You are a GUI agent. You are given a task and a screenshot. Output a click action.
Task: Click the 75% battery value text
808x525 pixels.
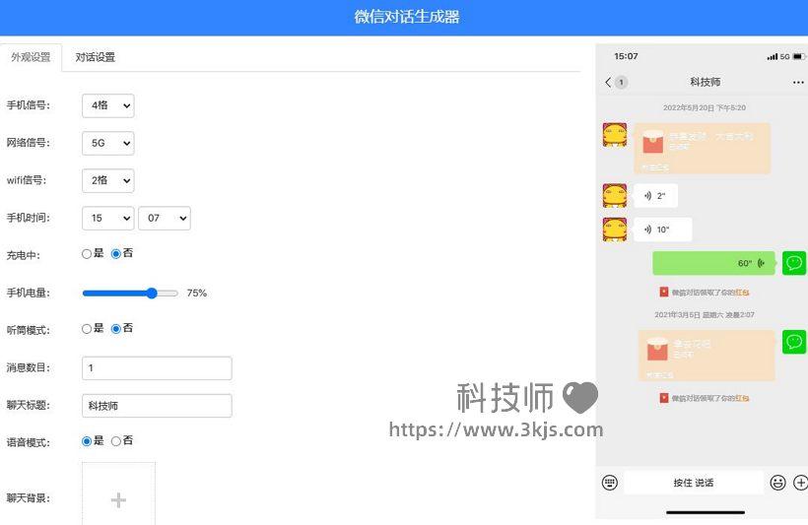(x=197, y=294)
